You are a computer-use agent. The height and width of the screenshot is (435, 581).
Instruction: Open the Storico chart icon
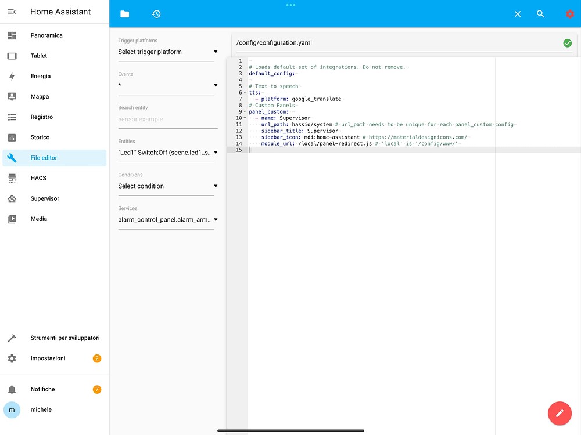[12, 137]
